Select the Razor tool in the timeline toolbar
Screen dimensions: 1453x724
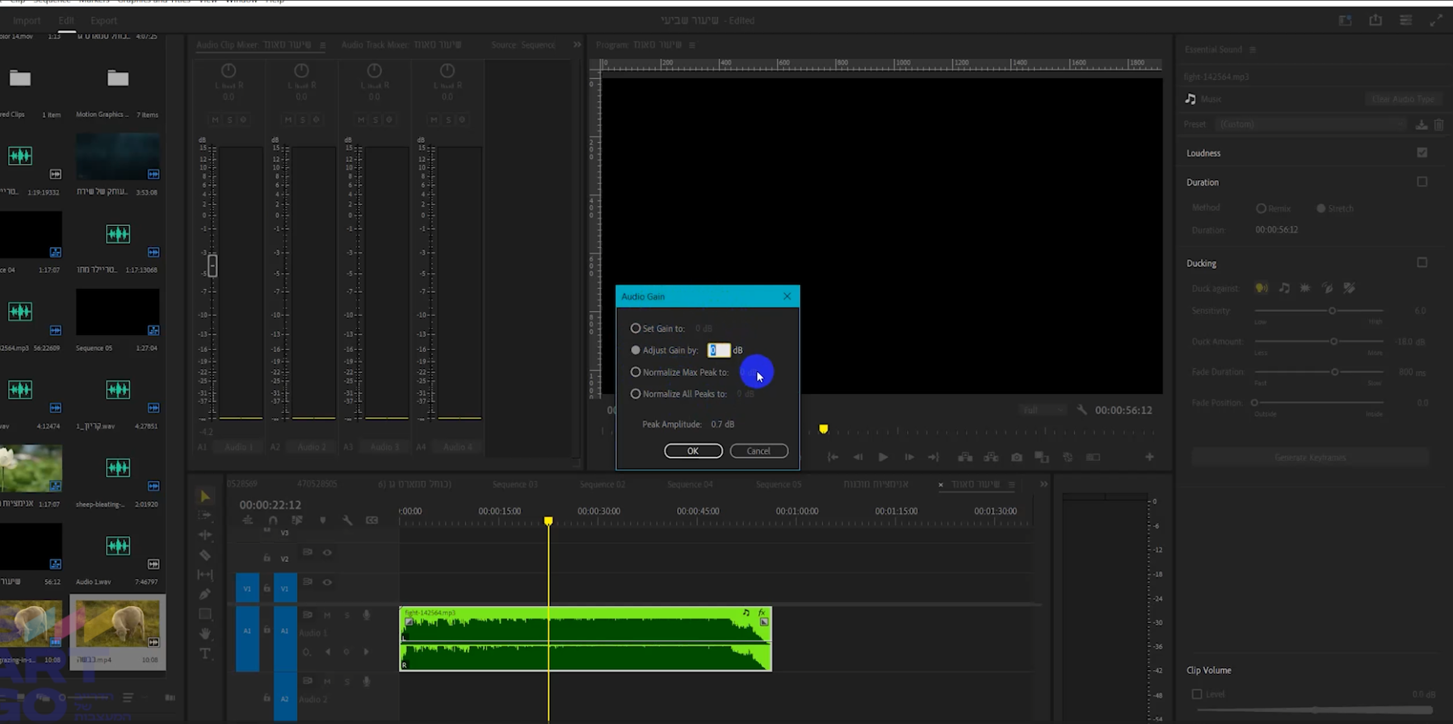pyautogui.click(x=205, y=555)
